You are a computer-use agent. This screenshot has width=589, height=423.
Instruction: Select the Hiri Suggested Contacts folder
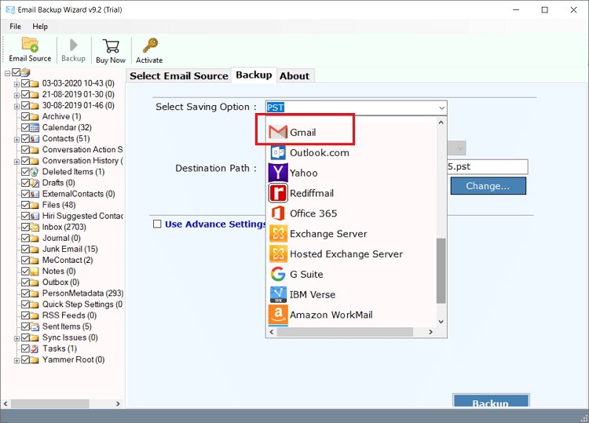(82, 216)
